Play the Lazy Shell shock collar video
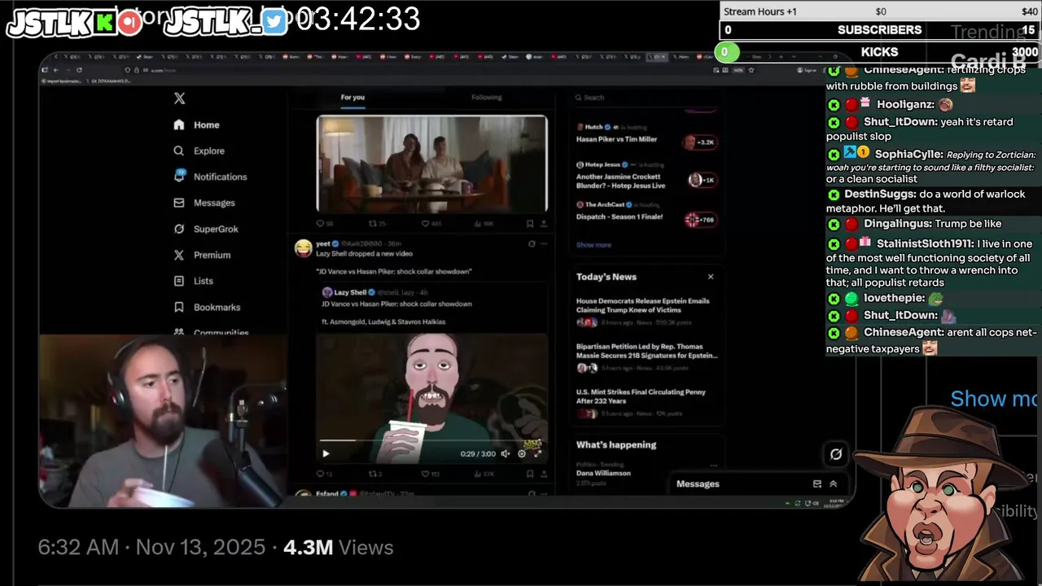This screenshot has height=586, width=1042. pos(326,453)
